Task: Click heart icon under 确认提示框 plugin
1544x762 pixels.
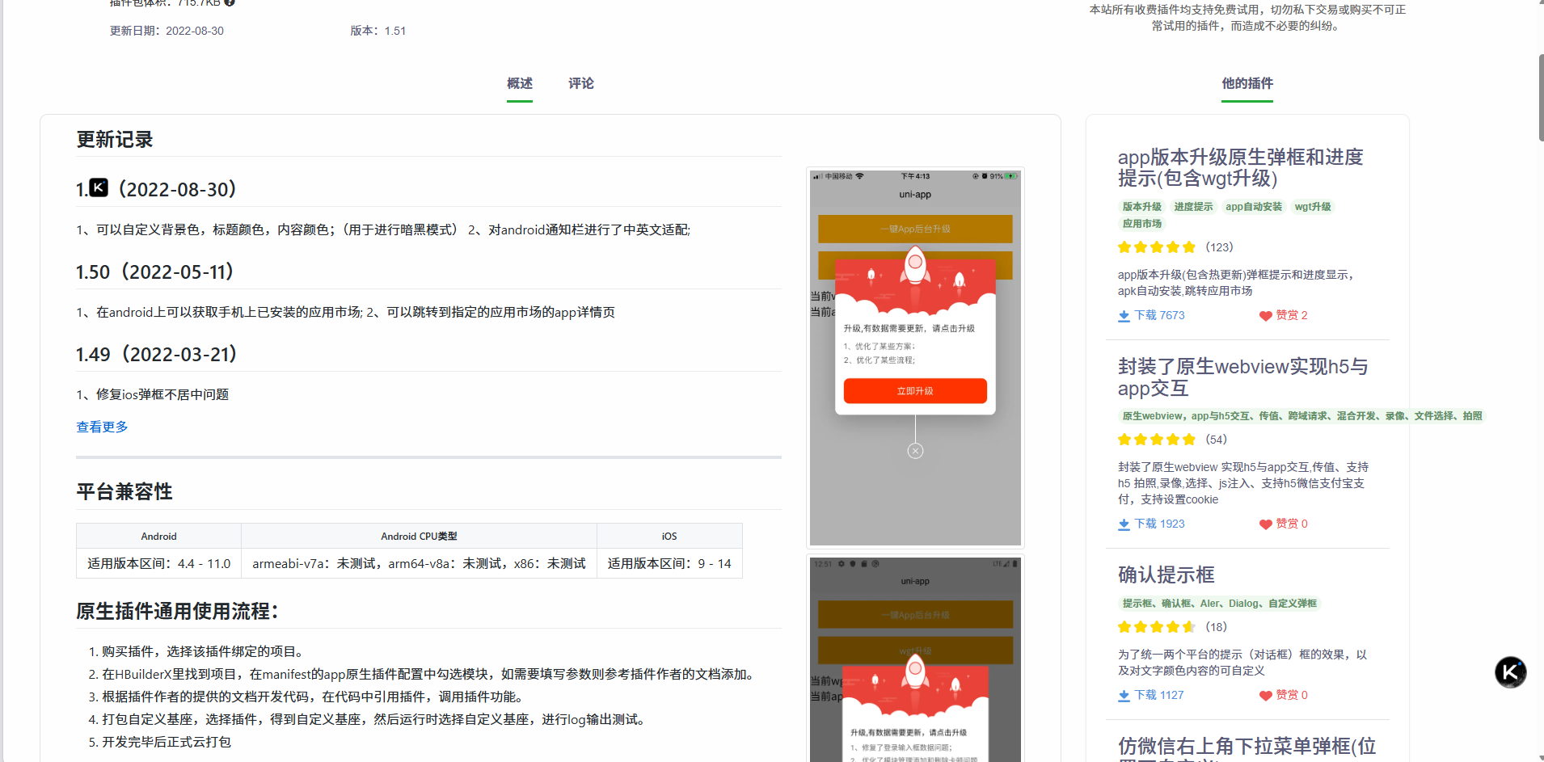Action: click(x=1266, y=696)
